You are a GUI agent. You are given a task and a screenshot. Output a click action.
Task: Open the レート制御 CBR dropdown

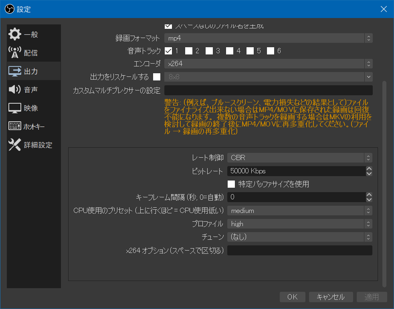pos(300,158)
